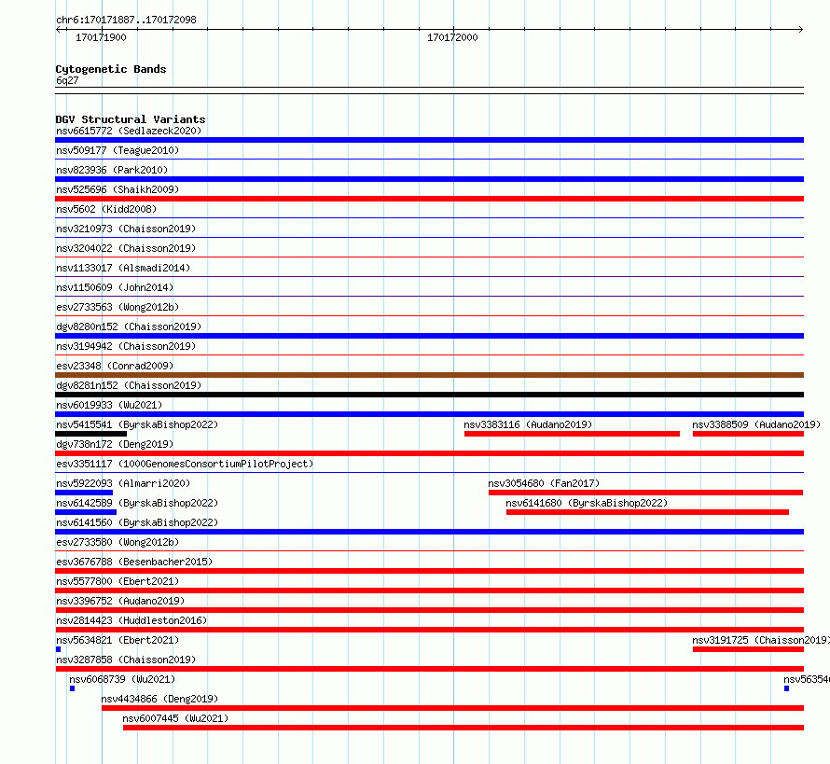Open esv2733580 (Wong2012b) variant
This screenshot has width=830, height=764.
(x=118, y=542)
